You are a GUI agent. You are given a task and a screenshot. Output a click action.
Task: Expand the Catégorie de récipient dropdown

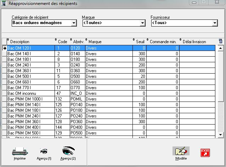coord(74,23)
